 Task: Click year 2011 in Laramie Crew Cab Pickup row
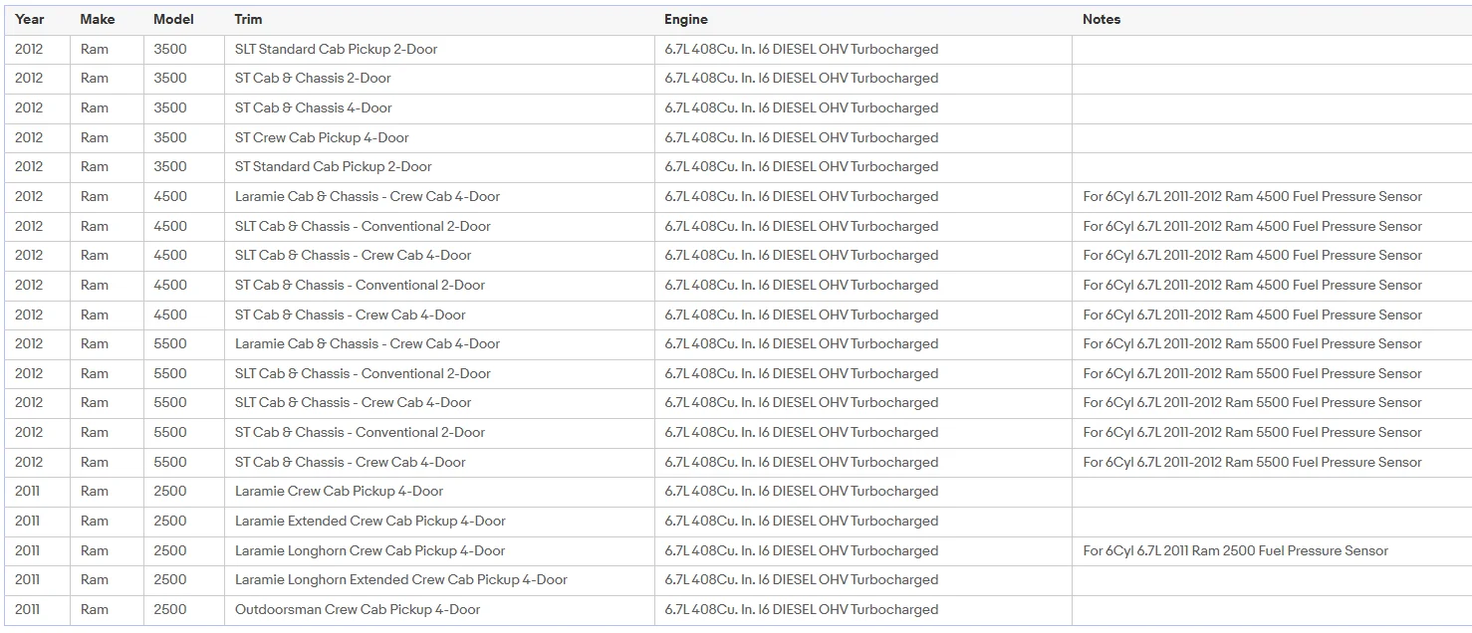28,491
